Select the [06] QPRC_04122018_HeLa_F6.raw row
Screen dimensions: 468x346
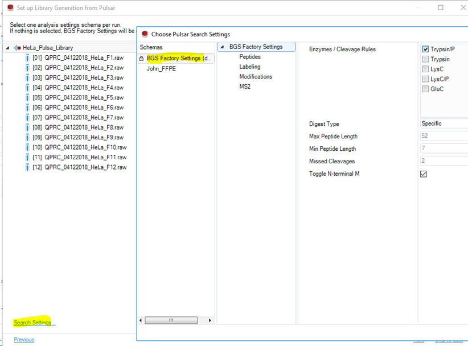click(x=78, y=108)
